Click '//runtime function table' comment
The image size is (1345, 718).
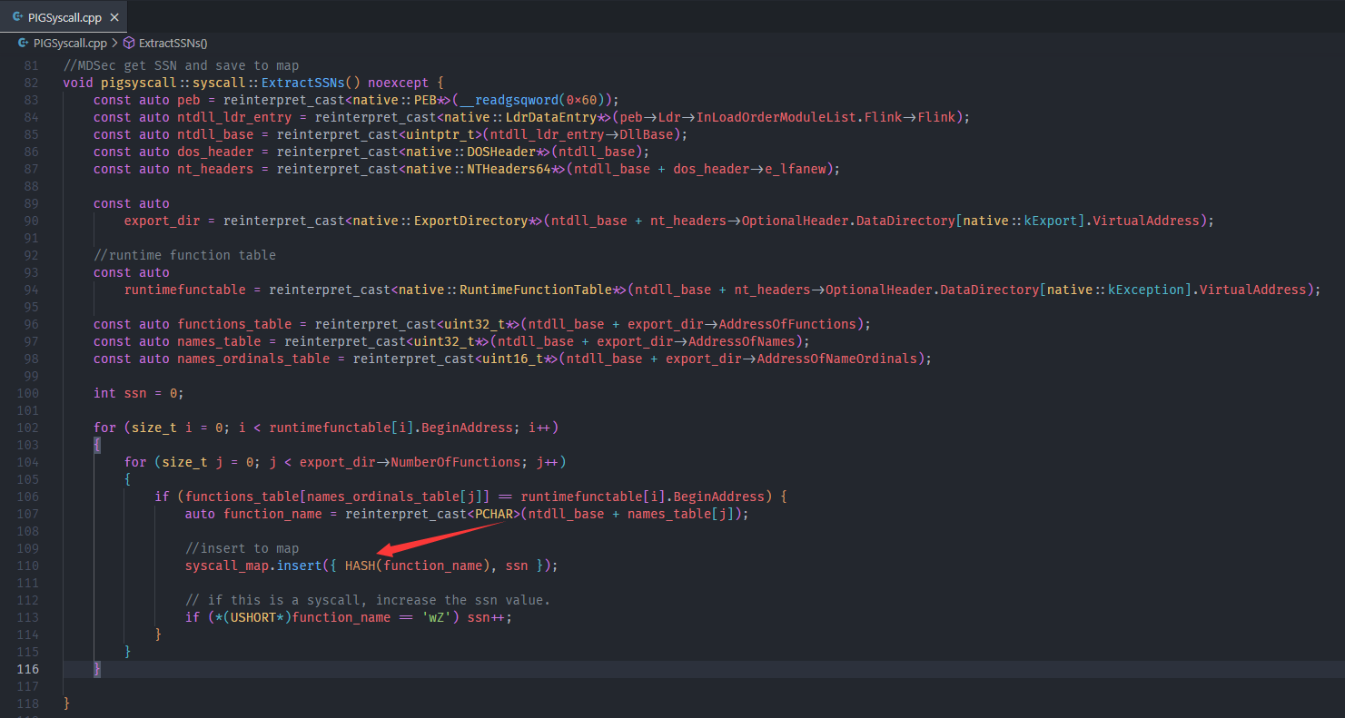click(x=184, y=255)
